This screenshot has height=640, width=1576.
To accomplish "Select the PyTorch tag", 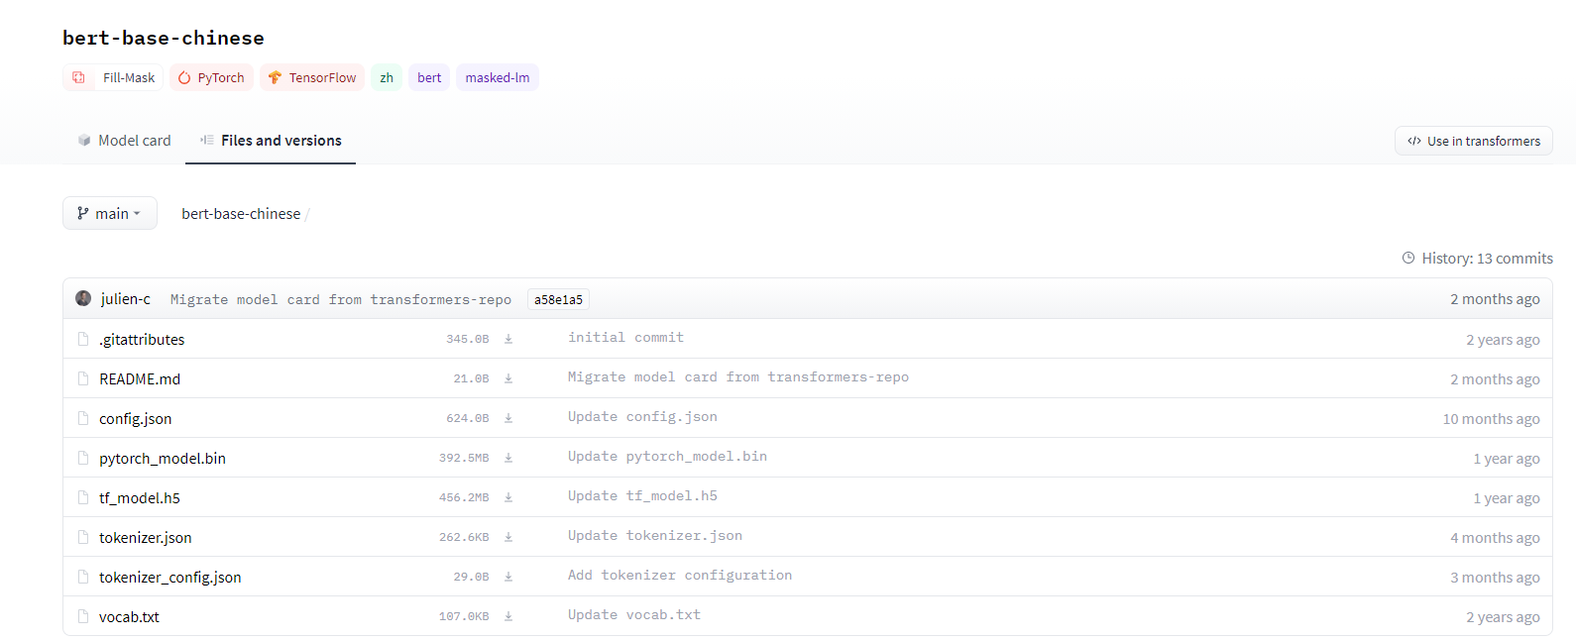I will (x=211, y=77).
